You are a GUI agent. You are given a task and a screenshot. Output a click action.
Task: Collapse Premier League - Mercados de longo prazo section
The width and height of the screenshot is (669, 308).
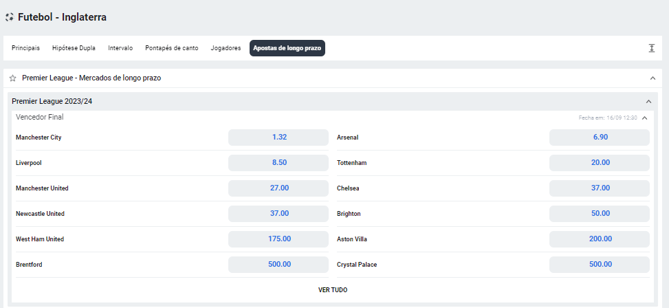(x=652, y=78)
